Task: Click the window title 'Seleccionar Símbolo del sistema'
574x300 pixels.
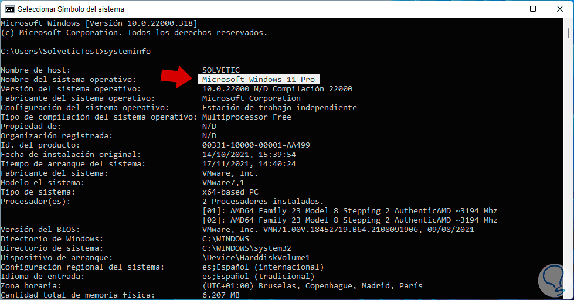Action: (x=71, y=9)
